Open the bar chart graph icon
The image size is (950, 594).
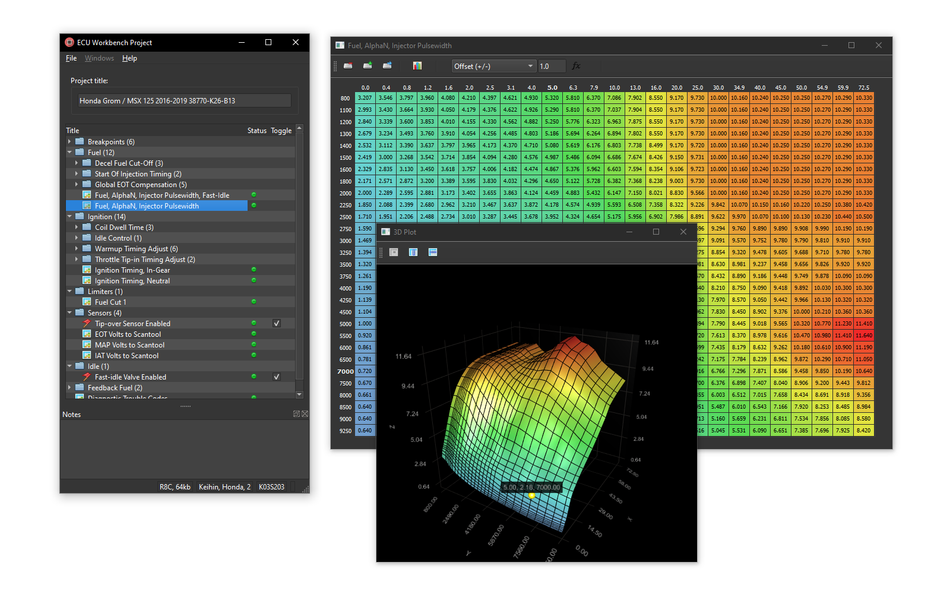pyautogui.click(x=417, y=66)
